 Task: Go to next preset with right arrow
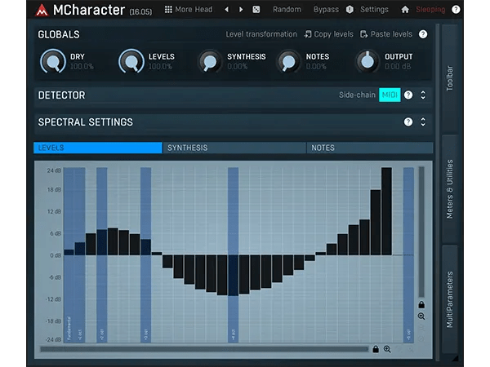(x=241, y=9)
